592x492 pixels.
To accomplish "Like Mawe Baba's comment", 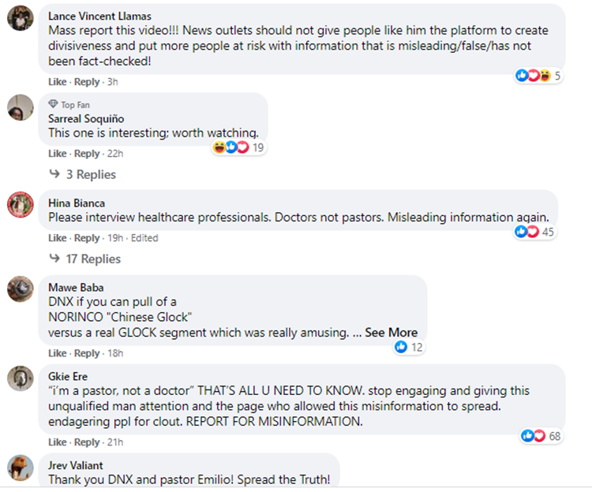I will (58, 353).
